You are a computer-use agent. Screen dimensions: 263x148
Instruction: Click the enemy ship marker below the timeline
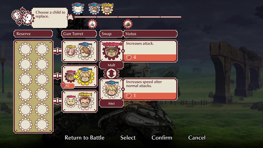click(92, 24)
